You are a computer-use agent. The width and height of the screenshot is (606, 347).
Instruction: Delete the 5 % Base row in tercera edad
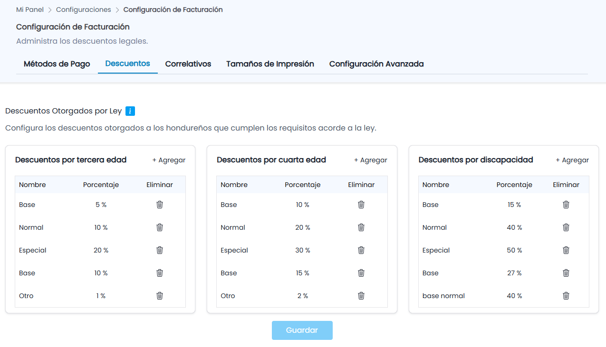tap(160, 205)
